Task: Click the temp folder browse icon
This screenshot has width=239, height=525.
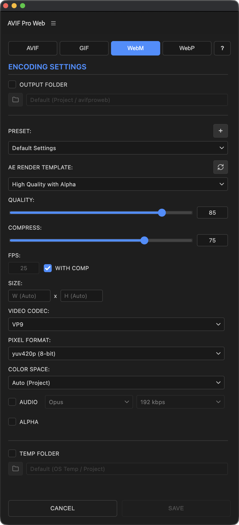Action: pyautogui.click(x=16, y=469)
